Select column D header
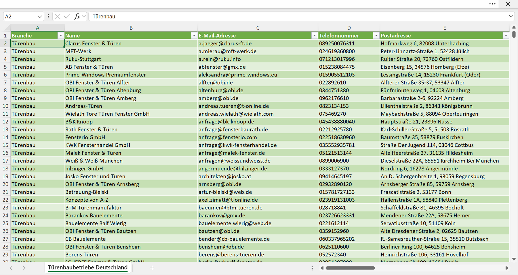The width and height of the screenshot is (518, 275). (x=349, y=28)
